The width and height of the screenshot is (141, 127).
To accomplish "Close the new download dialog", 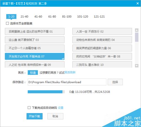I will [138, 3].
